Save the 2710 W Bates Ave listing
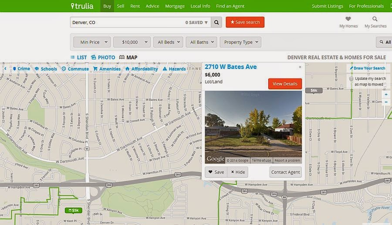This screenshot has height=225, width=392. (216, 172)
